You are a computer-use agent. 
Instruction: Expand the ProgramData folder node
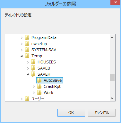(x=22, y=38)
